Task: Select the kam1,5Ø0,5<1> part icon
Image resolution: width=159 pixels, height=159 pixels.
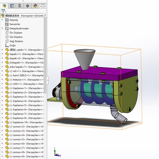Action: pos(7,75)
